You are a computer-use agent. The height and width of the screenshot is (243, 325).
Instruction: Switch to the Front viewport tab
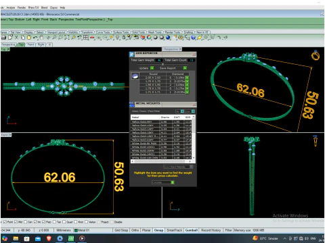click(30, 45)
